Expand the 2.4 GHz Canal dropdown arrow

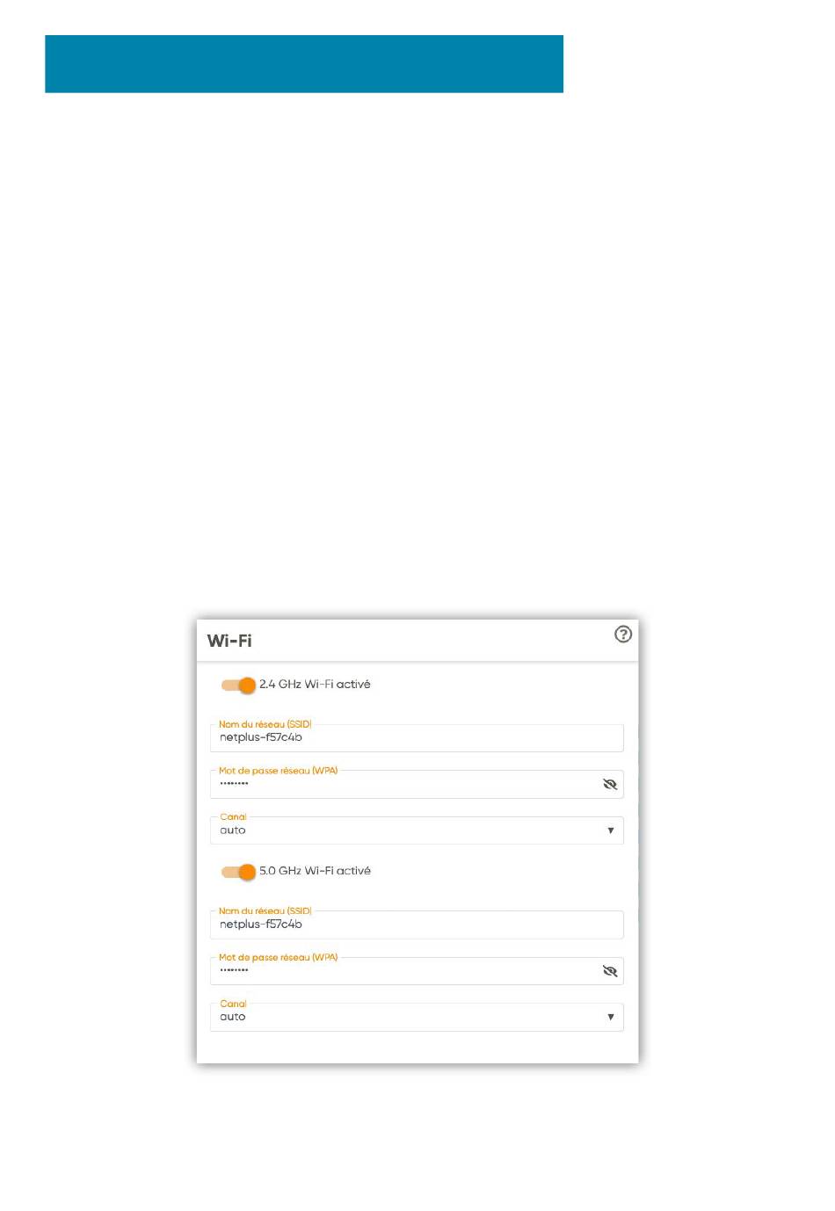(611, 830)
